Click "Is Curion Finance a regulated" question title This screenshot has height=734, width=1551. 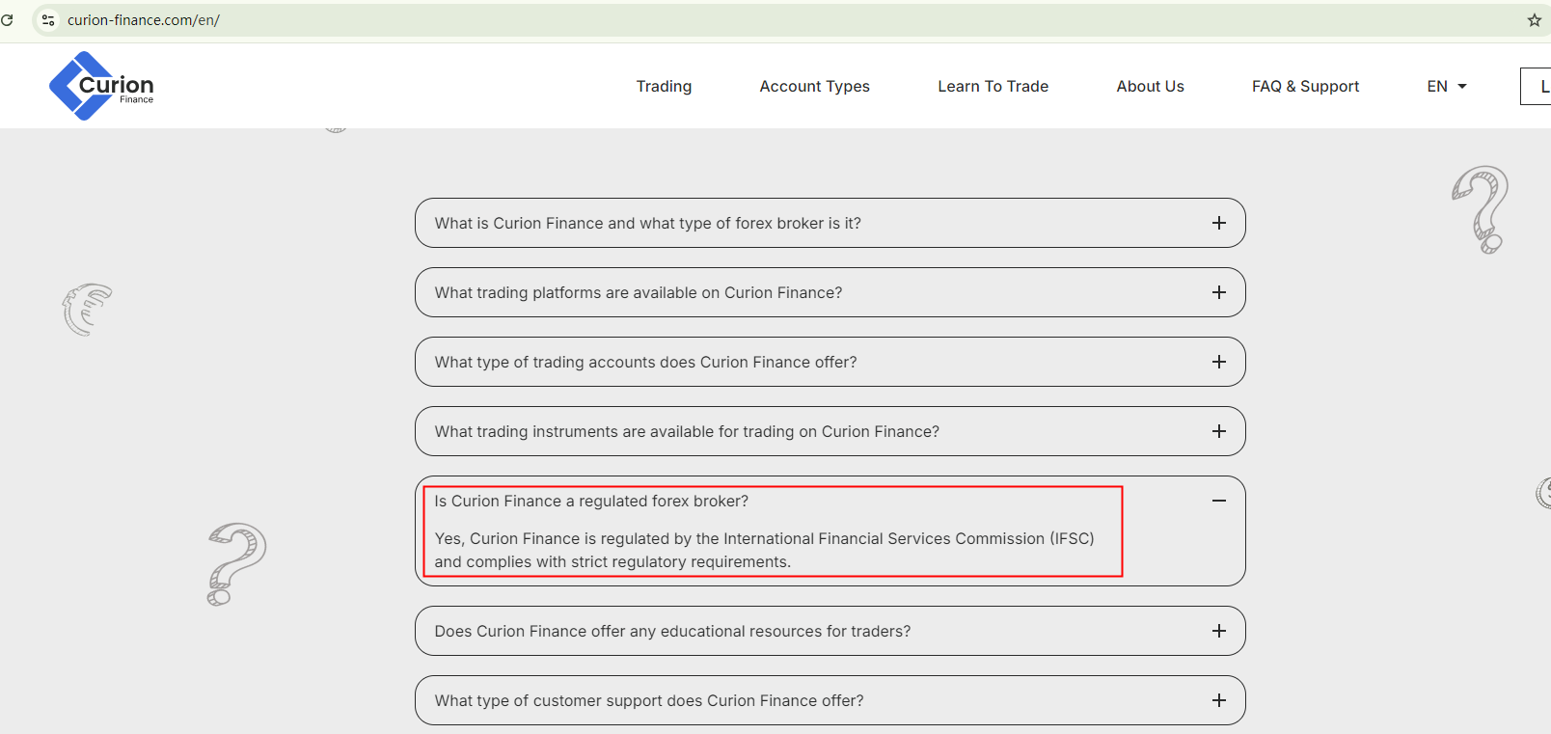pos(591,501)
